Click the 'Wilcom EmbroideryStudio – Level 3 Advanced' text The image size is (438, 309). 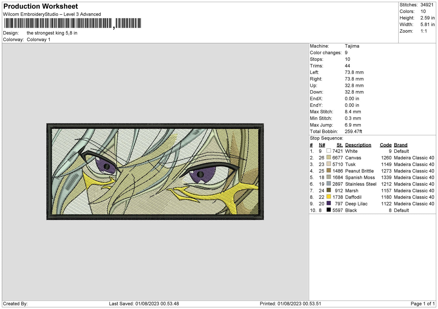52,14
